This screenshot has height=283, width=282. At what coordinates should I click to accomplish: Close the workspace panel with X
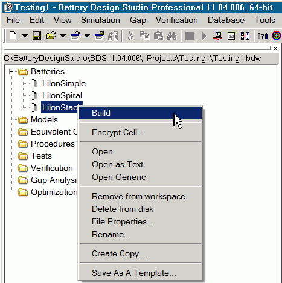[x=275, y=48]
